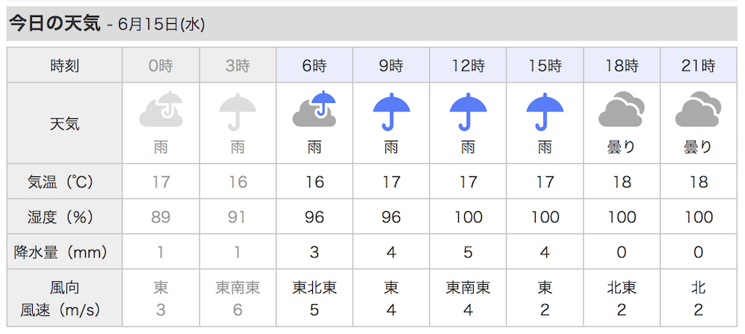Select the cloudy icon at 18時
Image resolution: width=745 pixels, height=334 pixels.
(x=621, y=109)
